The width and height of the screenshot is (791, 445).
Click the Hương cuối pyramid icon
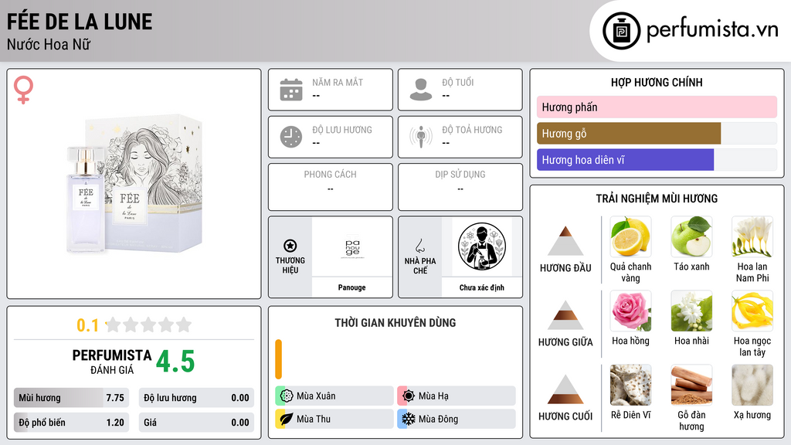pos(565,389)
